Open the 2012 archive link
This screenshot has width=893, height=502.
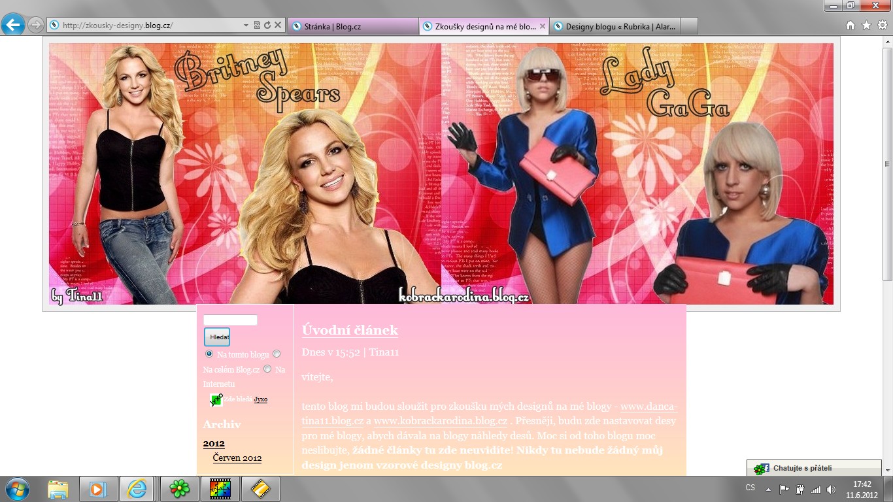[x=214, y=443]
